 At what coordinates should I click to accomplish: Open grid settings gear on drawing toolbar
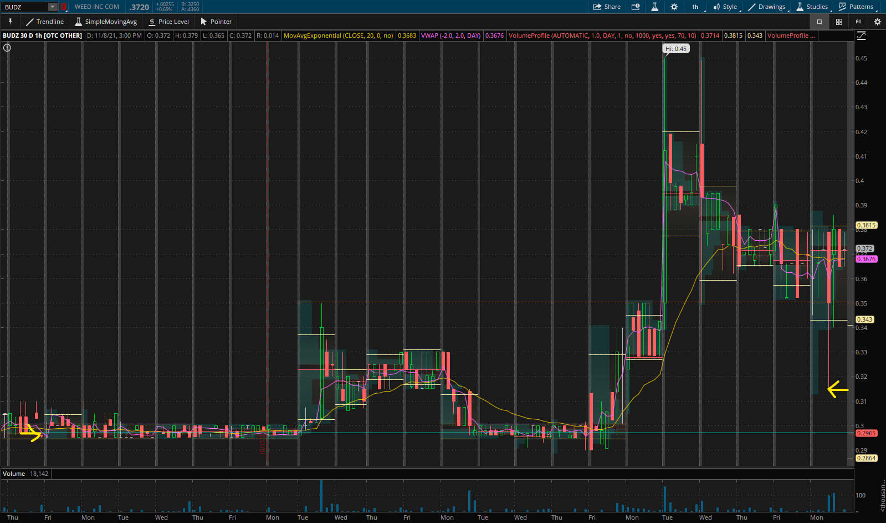pyautogui.click(x=877, y=22)
